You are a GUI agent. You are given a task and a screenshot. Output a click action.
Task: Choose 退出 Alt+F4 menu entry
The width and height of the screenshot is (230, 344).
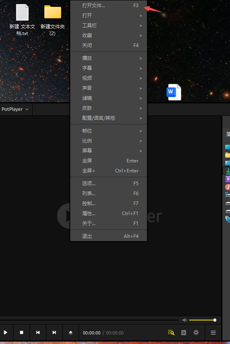coord(109,236)
